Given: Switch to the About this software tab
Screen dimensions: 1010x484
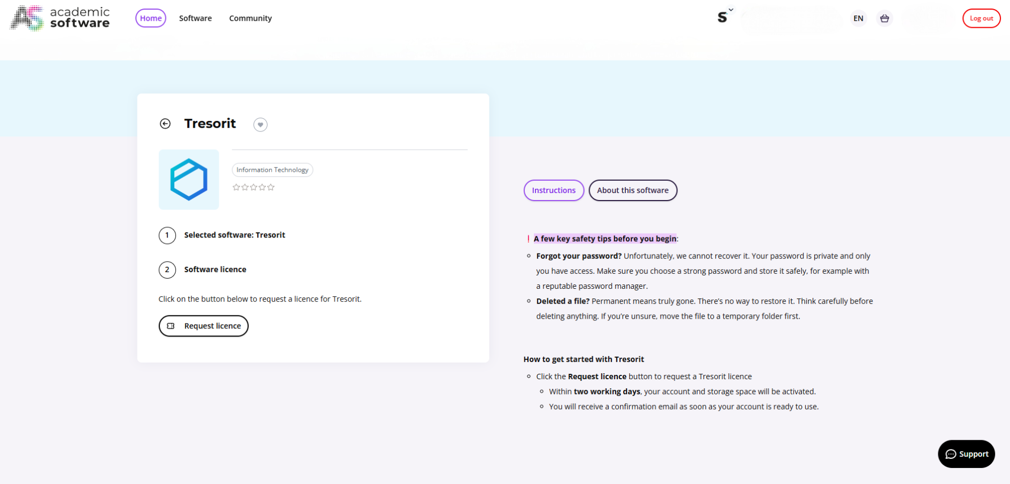Looking at the screenshot, I should (632, 190).
